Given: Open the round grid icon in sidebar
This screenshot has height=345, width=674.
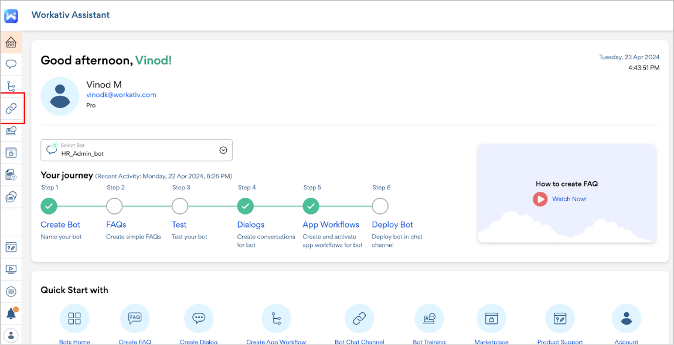Looking at the screenshot, I should tap(11, 291).
